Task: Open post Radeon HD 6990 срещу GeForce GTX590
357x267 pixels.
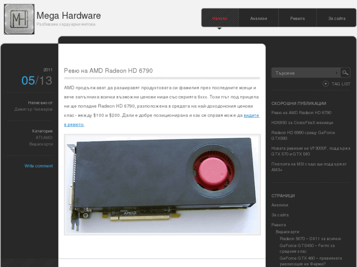Action: 303,135
